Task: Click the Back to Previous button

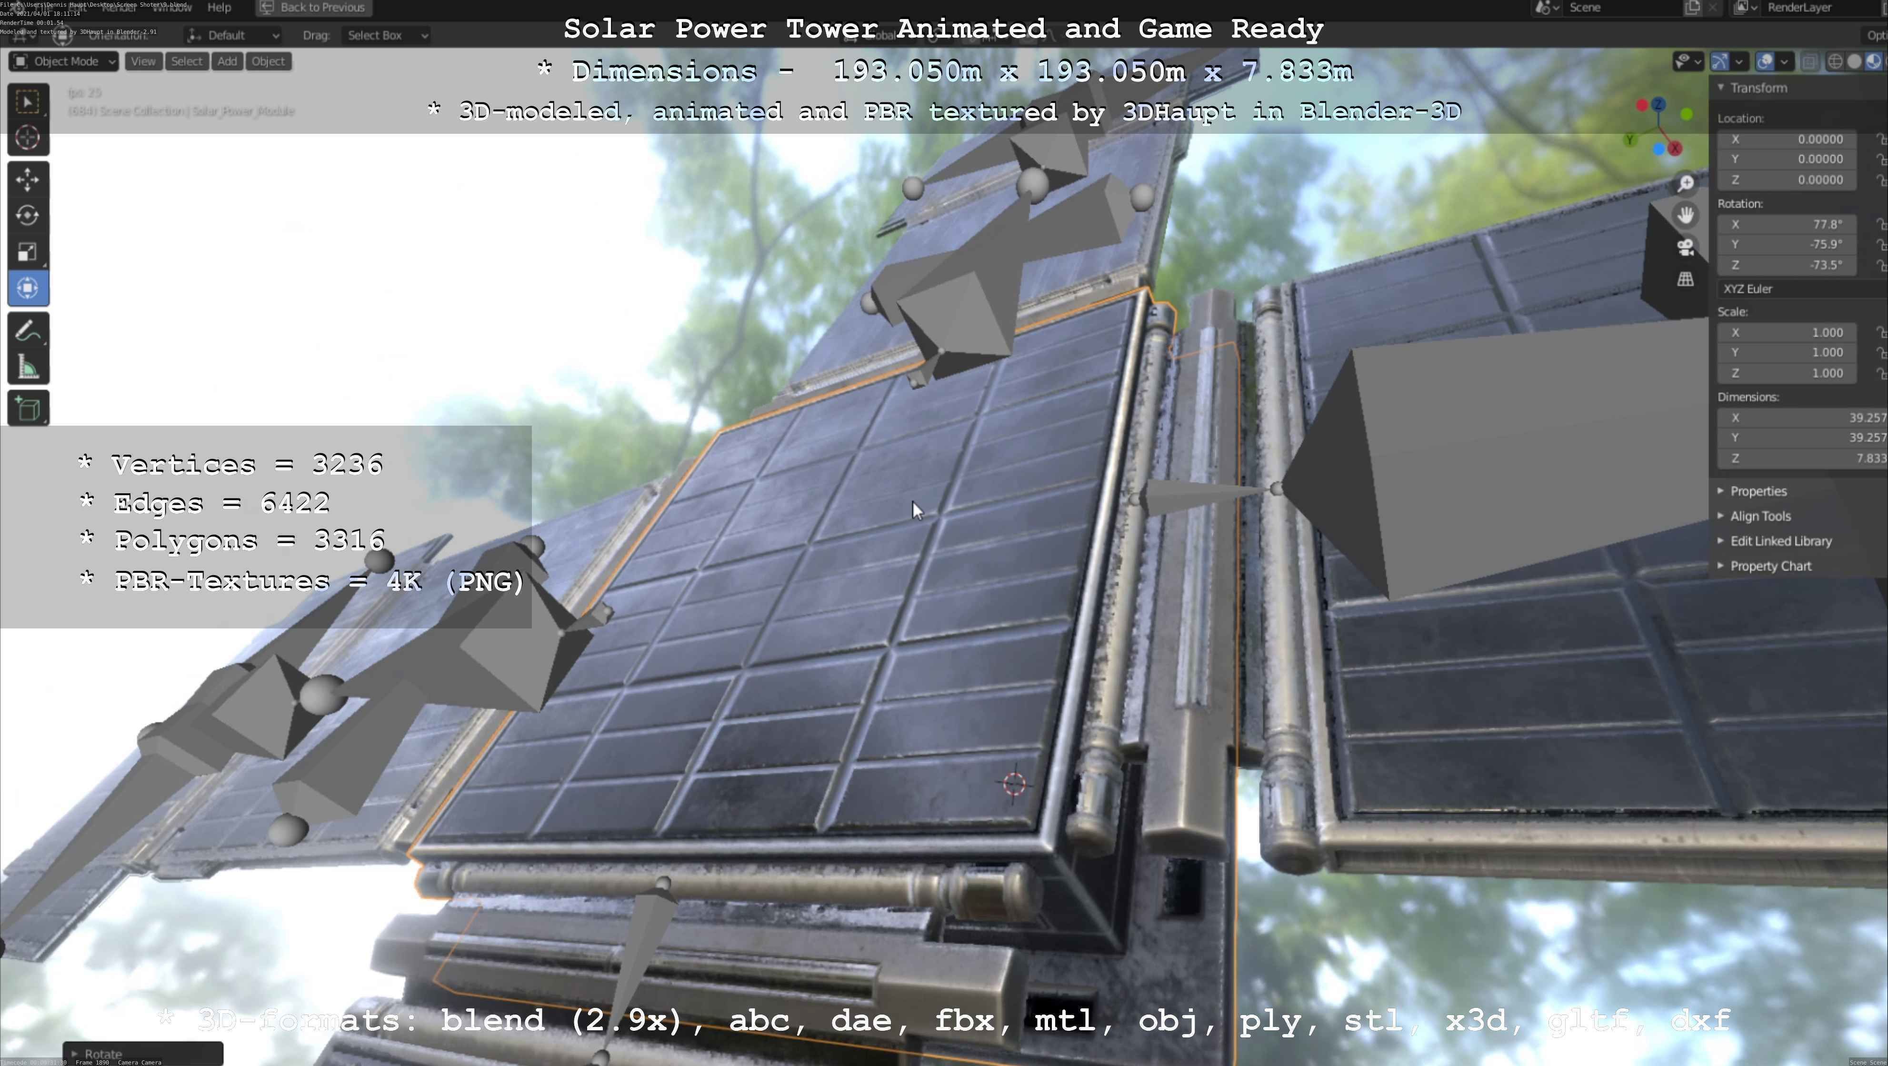Action: (314, 7)
